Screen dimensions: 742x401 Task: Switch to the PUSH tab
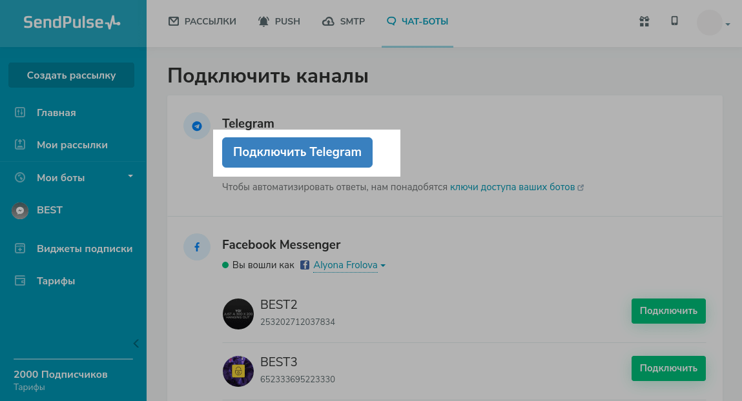[x=279, y=21]
